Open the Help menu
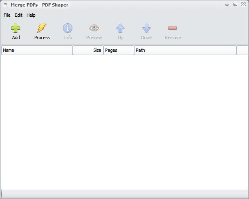Screen dimensions: 249x199 pyautogui.click(x=31, y=15)
